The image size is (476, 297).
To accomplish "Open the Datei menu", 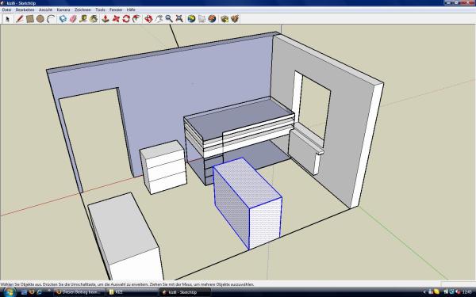I will 6,10.
